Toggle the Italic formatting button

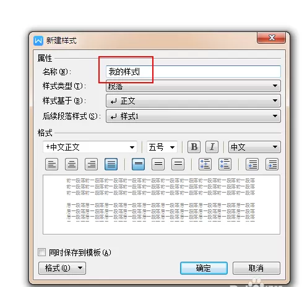click(212, 147)
